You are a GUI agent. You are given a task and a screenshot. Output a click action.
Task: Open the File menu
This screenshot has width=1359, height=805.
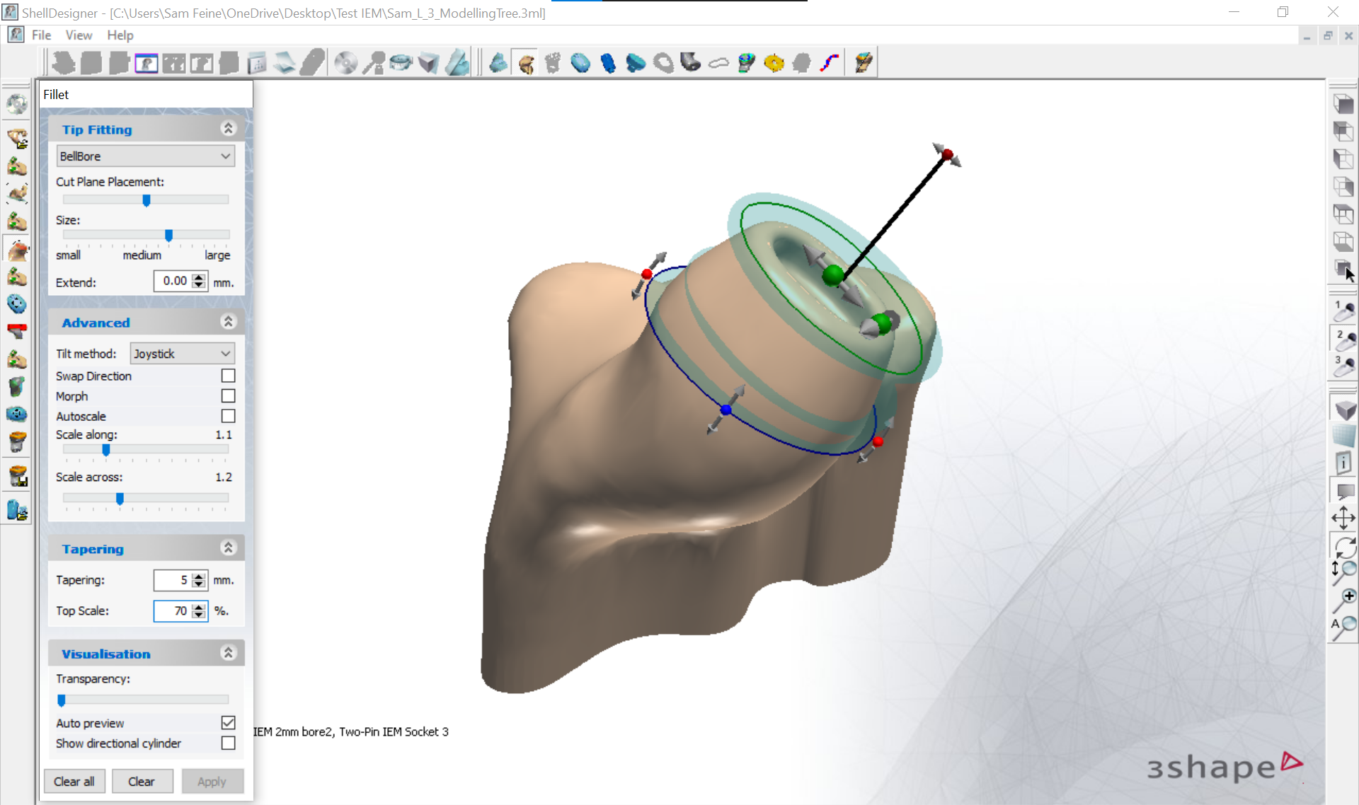(41, 35)
